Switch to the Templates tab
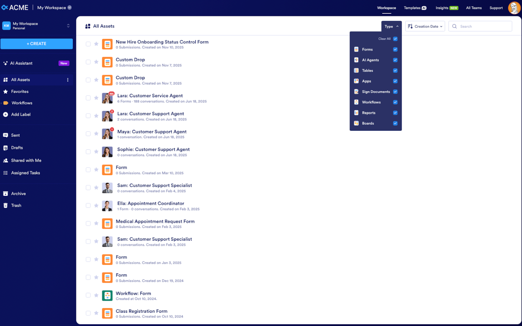Image resolution: width=522 pixels, height=326 pixels. 412,7
